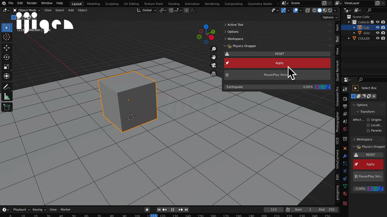
Task: Click the current frame marker 113 on timeline
Action: tap(154, 216)
